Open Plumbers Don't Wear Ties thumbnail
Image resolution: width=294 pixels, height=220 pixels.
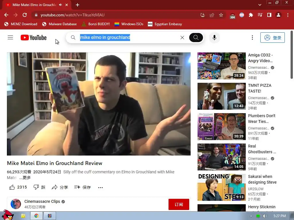[x=221, y=126]
